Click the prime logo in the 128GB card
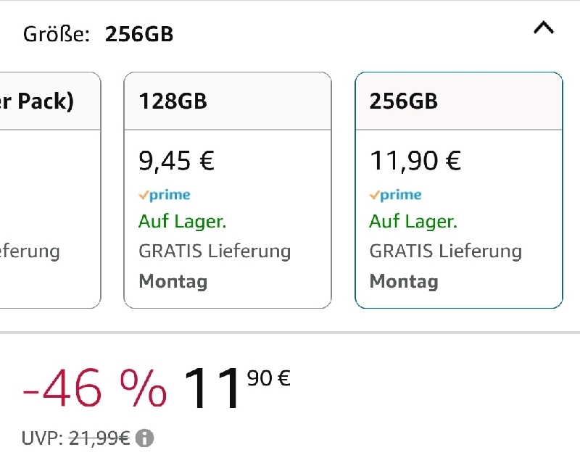 [x=165, y=195]
